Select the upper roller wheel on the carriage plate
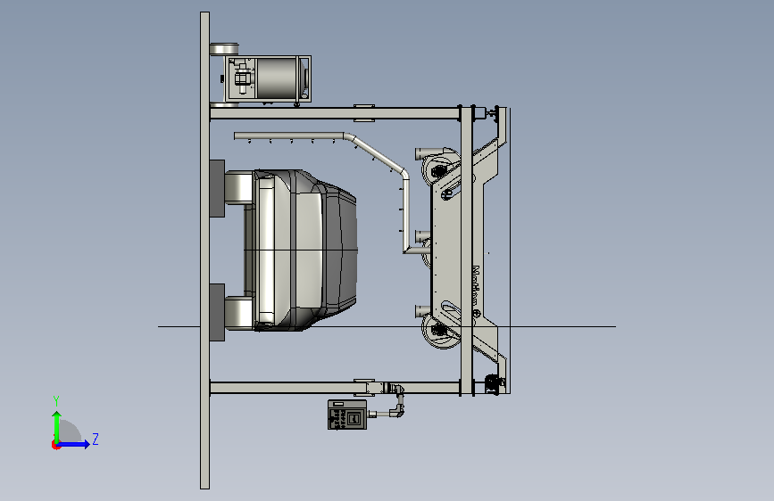Viewport: 774px width, 501px height. tap(439, 168)
